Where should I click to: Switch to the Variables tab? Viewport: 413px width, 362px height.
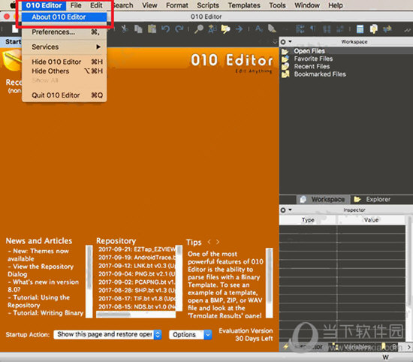click(354, 347)
